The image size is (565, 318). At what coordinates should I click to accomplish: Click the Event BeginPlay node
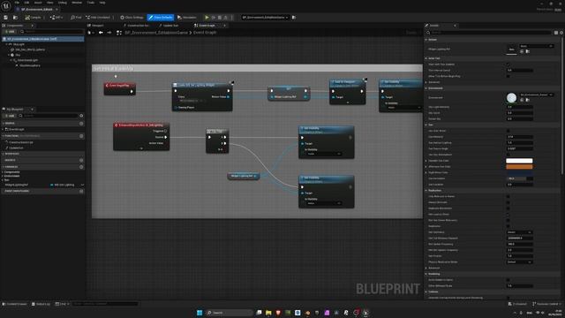click(120, 88)
